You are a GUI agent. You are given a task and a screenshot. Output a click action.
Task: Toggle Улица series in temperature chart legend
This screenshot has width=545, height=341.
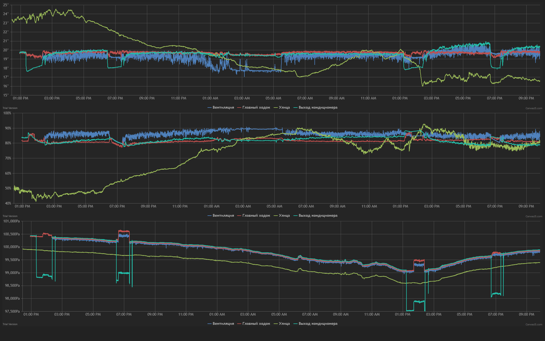tap(282, 108)
